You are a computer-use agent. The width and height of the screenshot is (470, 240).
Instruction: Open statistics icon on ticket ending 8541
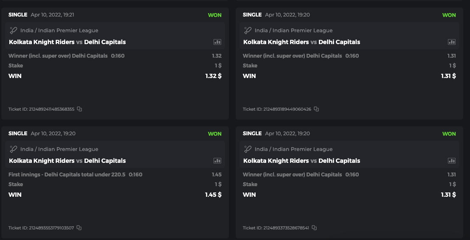[x=452, y=161]
